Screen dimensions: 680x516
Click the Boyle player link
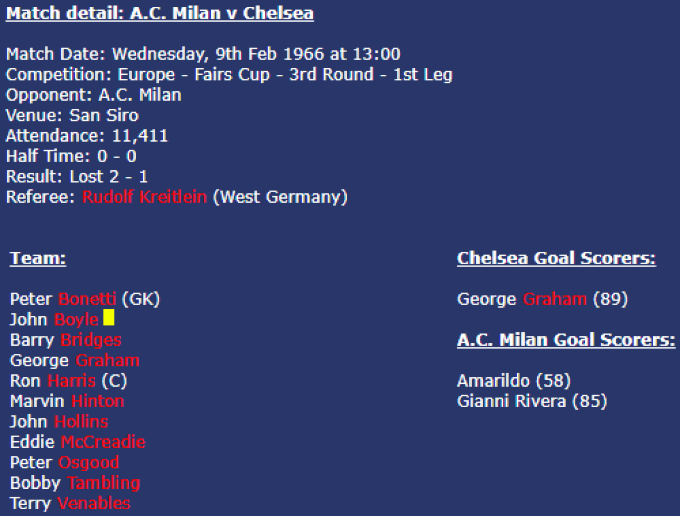click(x=76, y=319)
